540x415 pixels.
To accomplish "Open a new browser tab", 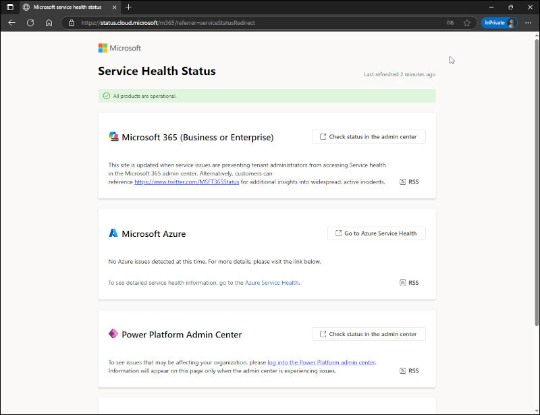I will pyautogui.click(x=128, y=7).
